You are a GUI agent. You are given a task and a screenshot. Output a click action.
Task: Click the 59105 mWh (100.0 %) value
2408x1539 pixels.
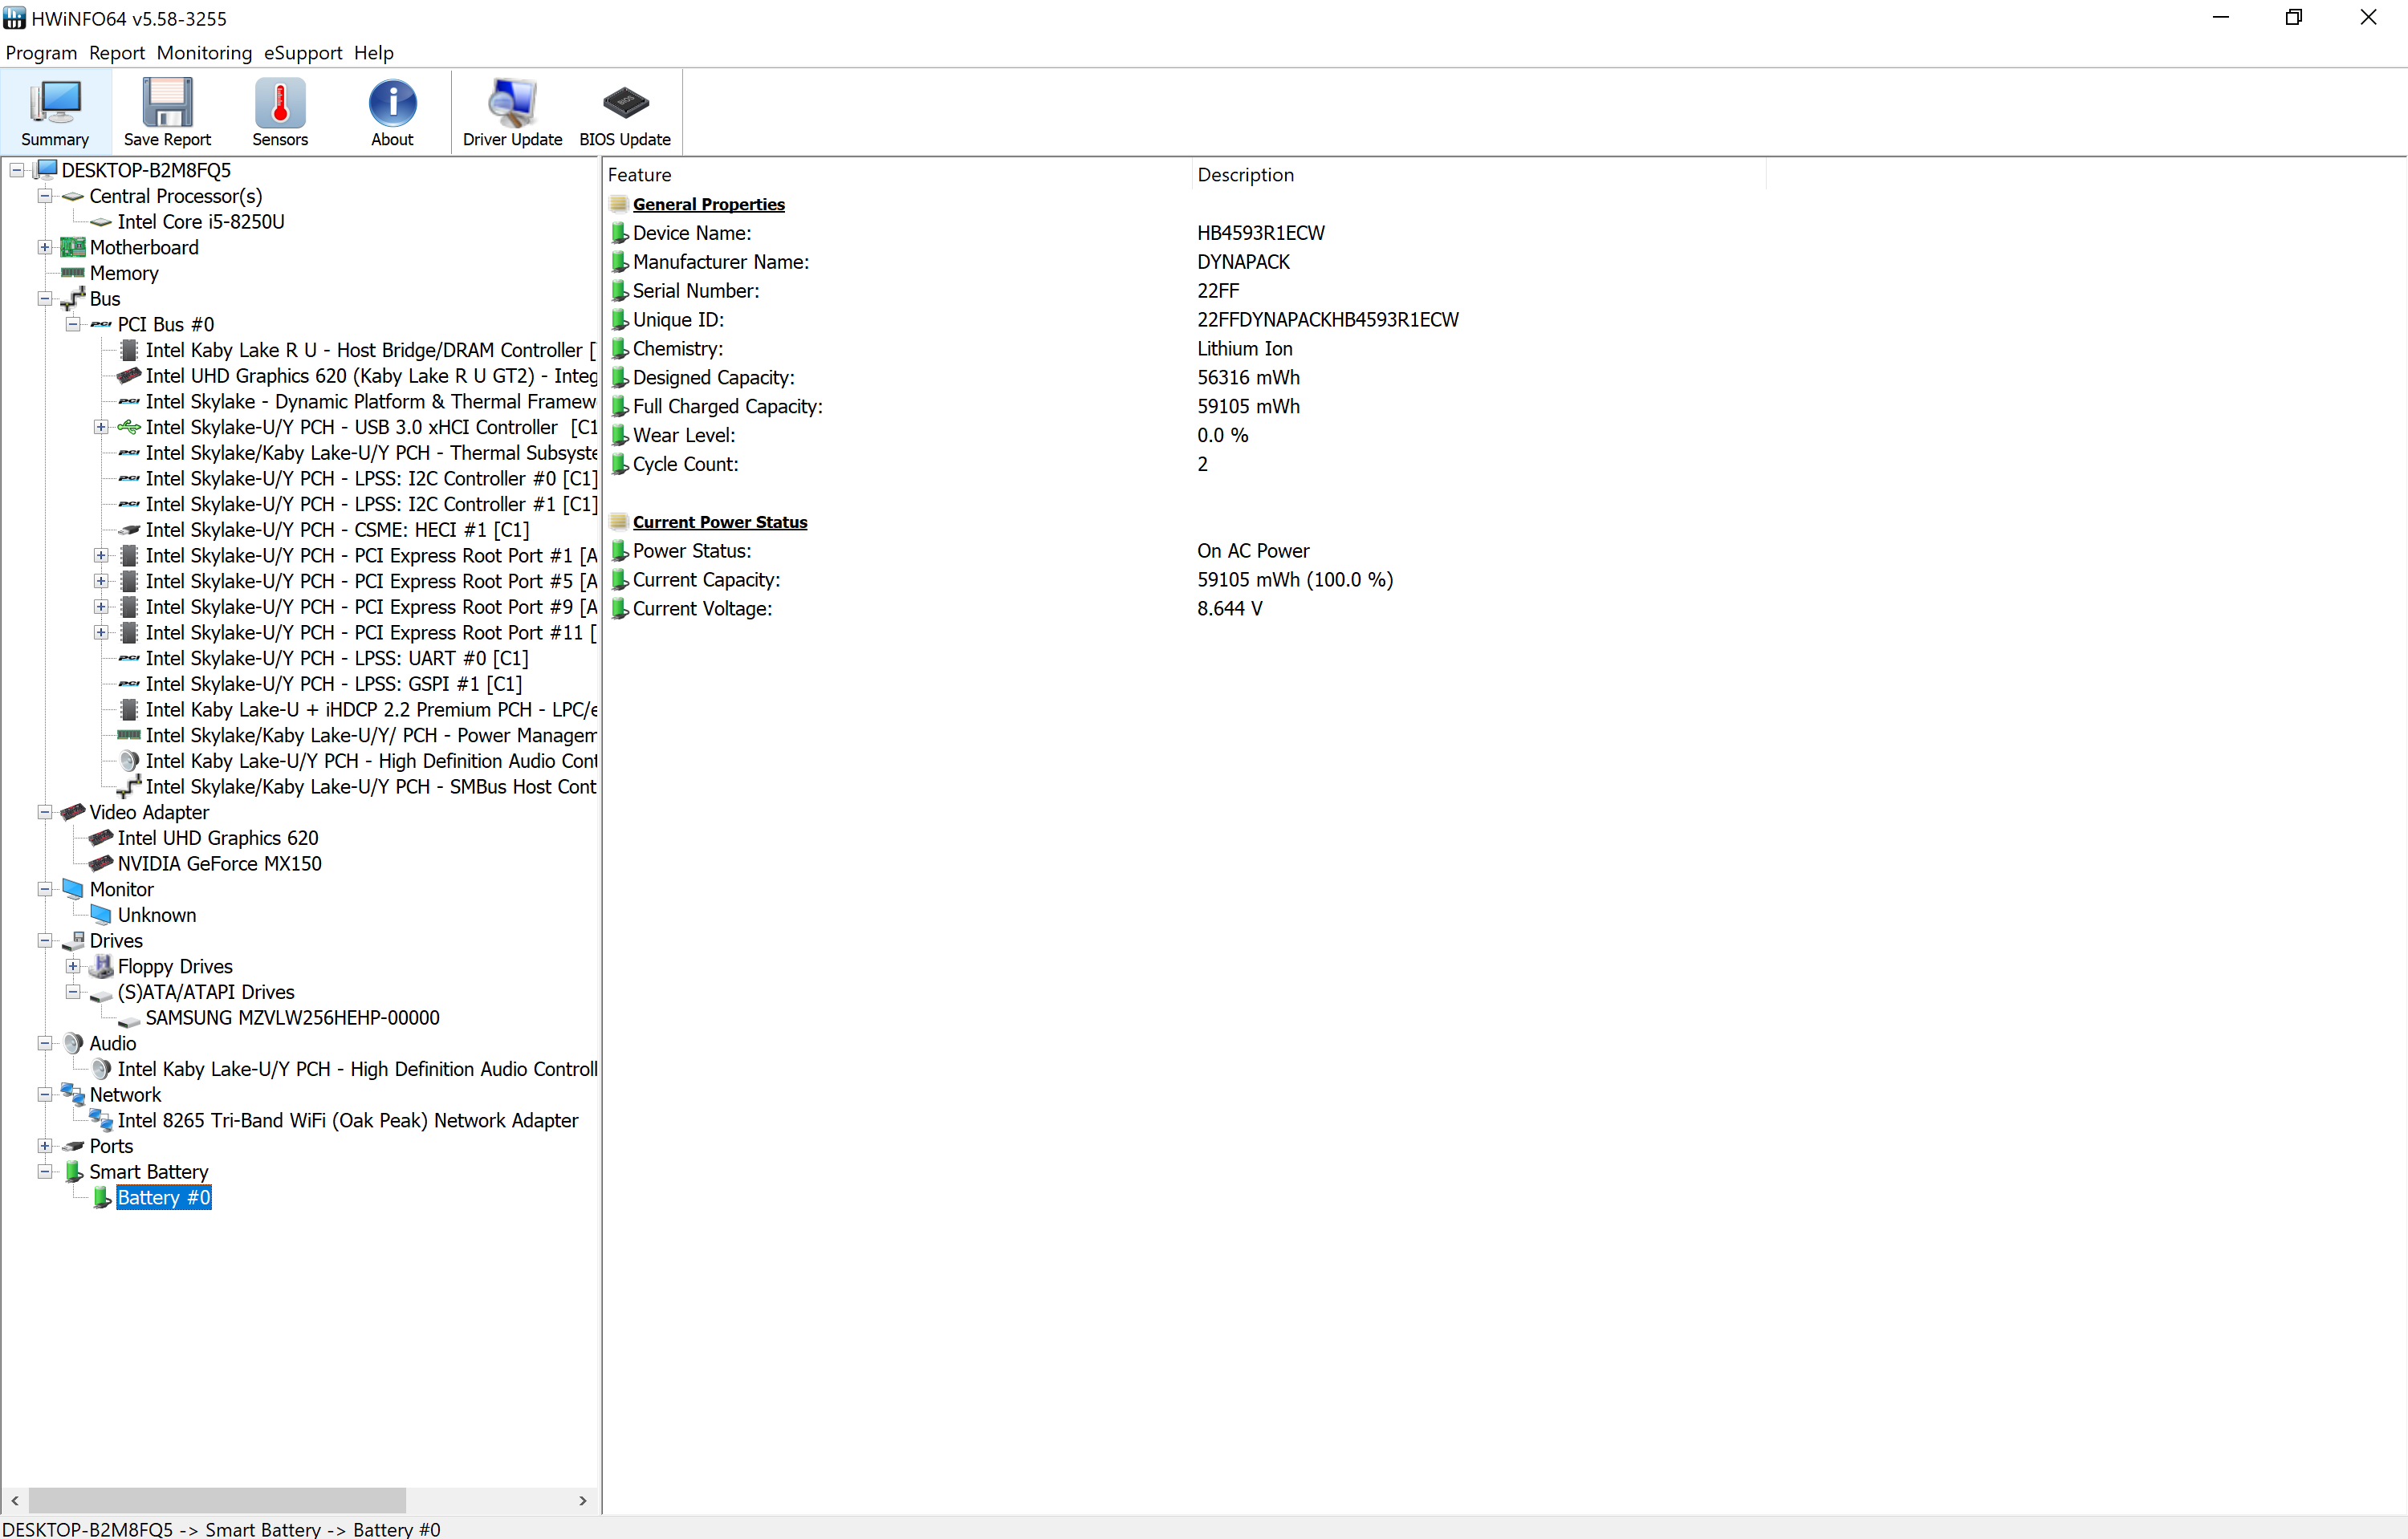[x=1295, y=579]
